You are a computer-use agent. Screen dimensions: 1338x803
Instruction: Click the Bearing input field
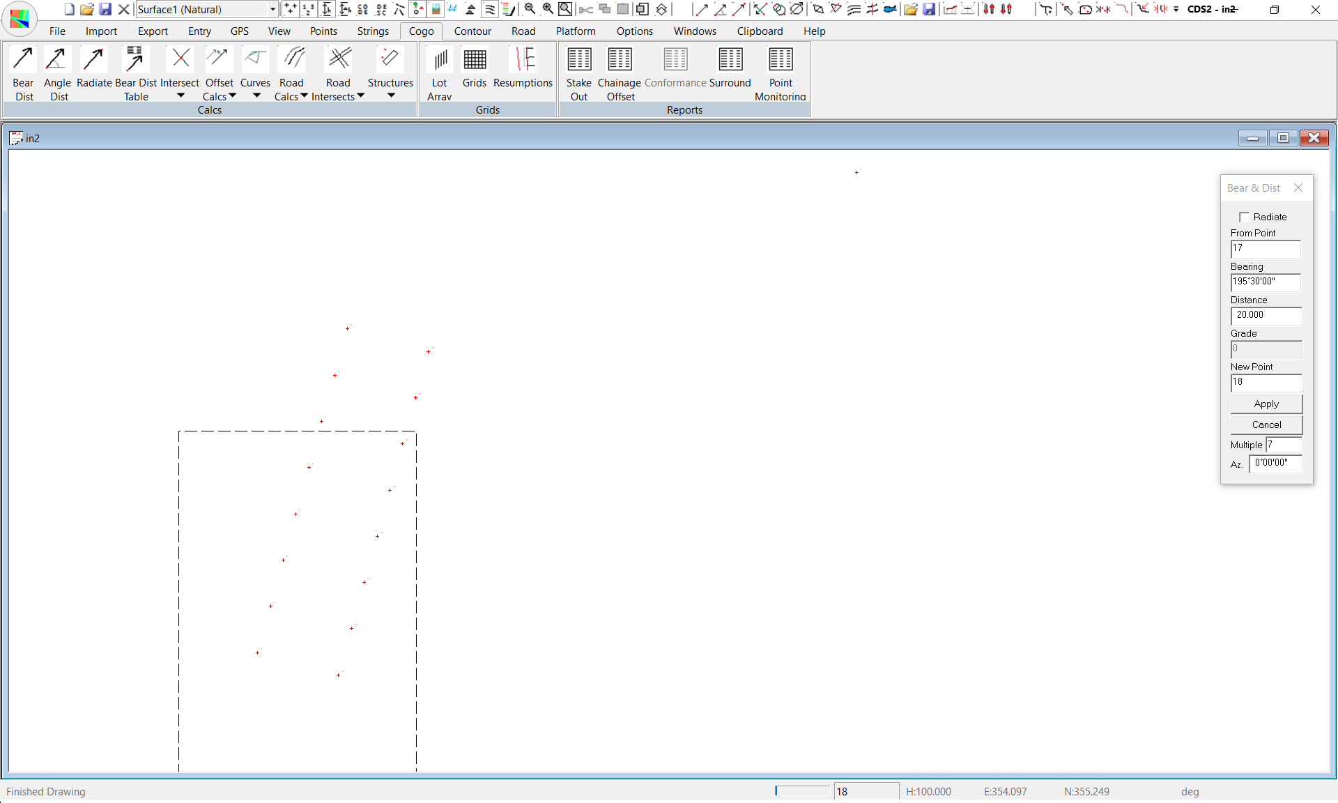point(1266,282)
